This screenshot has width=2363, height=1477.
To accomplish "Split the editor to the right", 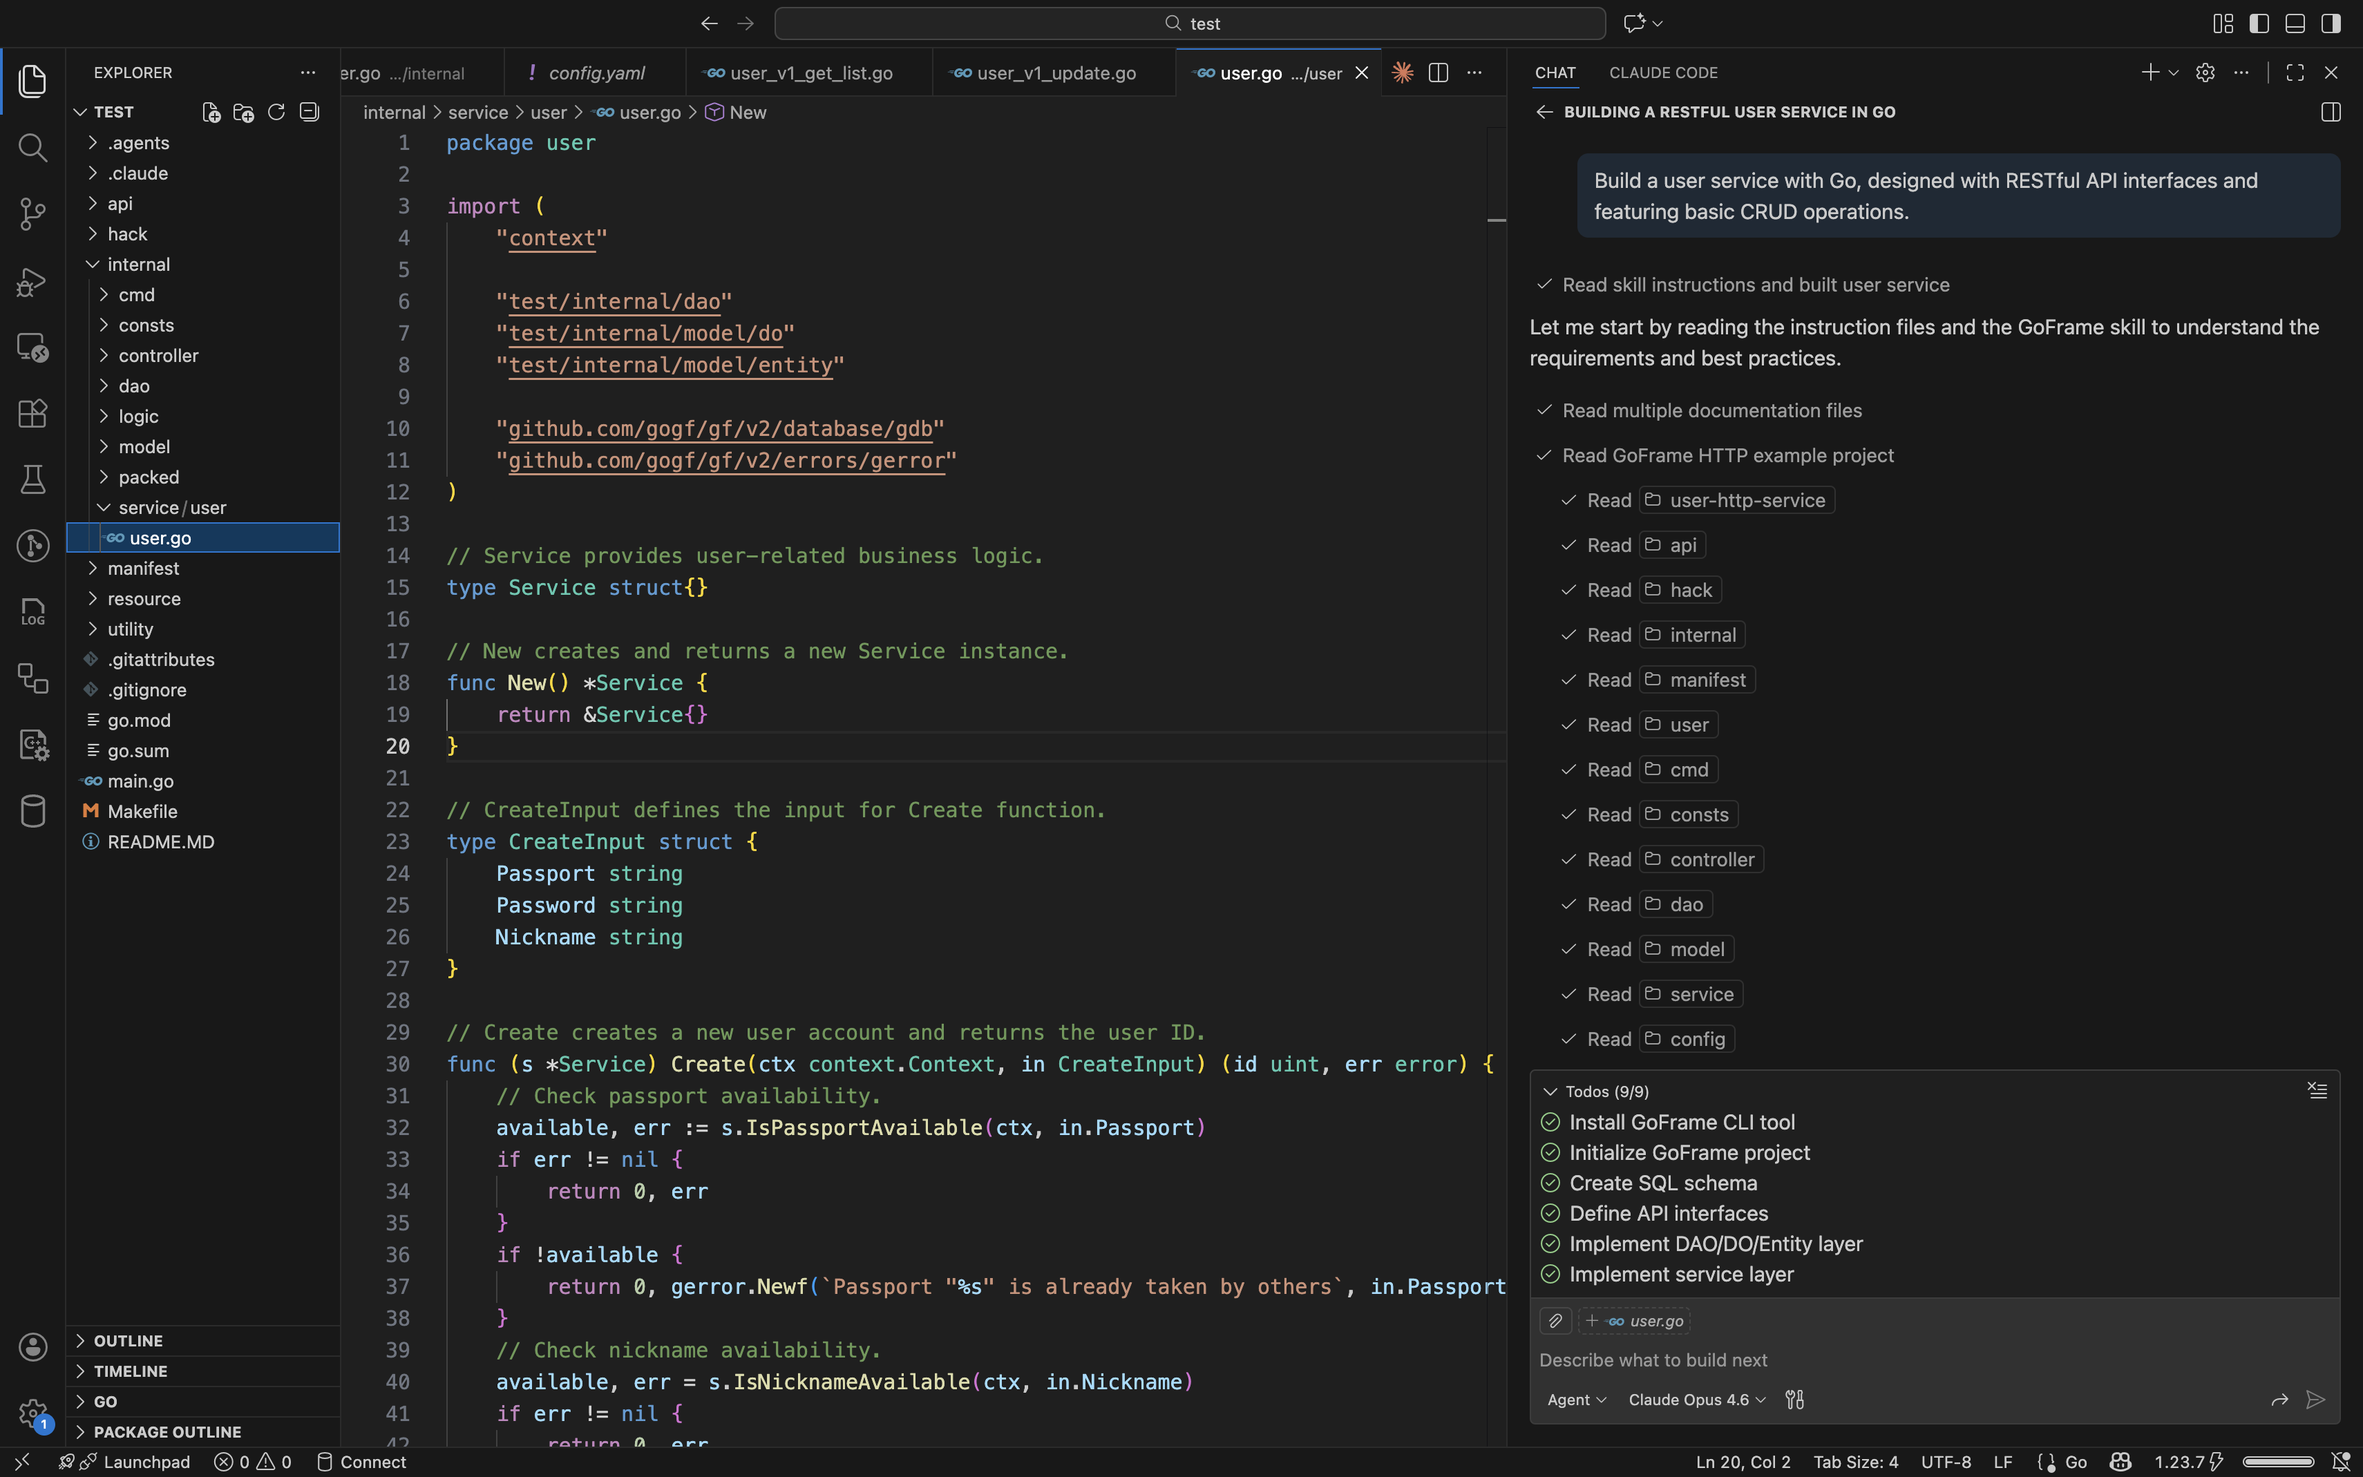I will point(1438,73).
